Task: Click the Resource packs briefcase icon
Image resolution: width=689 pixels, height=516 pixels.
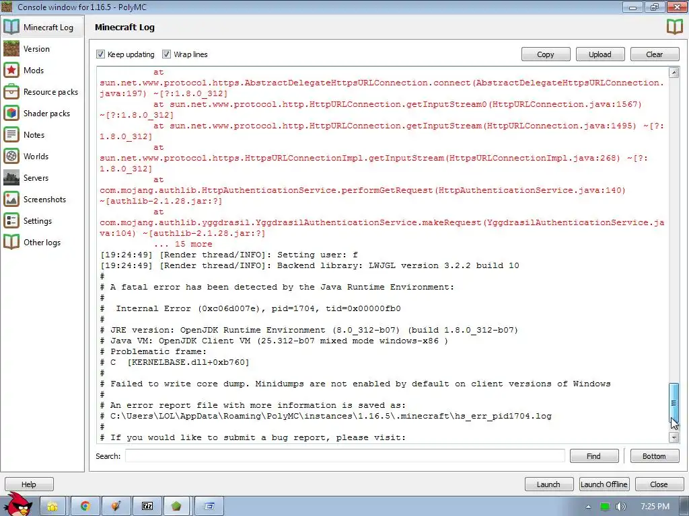Action: click(11, 91)
